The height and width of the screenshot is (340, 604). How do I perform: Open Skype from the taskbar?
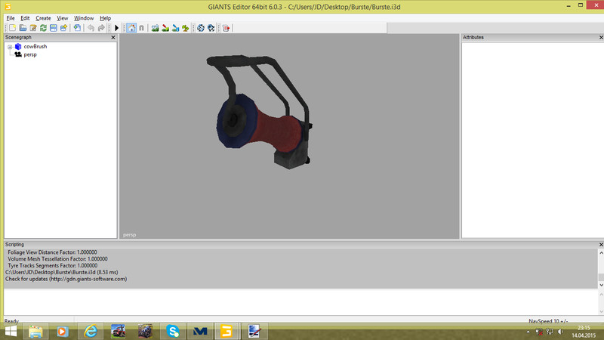(173, 331)
